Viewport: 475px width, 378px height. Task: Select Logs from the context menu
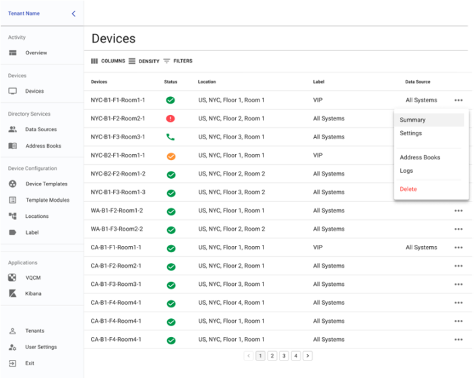click(406, 171)
